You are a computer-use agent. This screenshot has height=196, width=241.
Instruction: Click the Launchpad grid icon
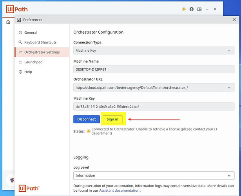[20, 62]
